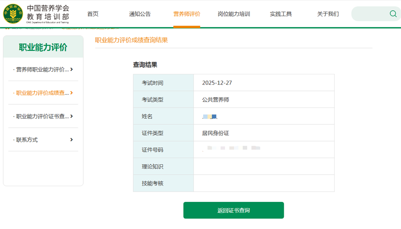401x229 pixels.
Task: Open the 实践工具 menu item
Action: pos(281,14)
